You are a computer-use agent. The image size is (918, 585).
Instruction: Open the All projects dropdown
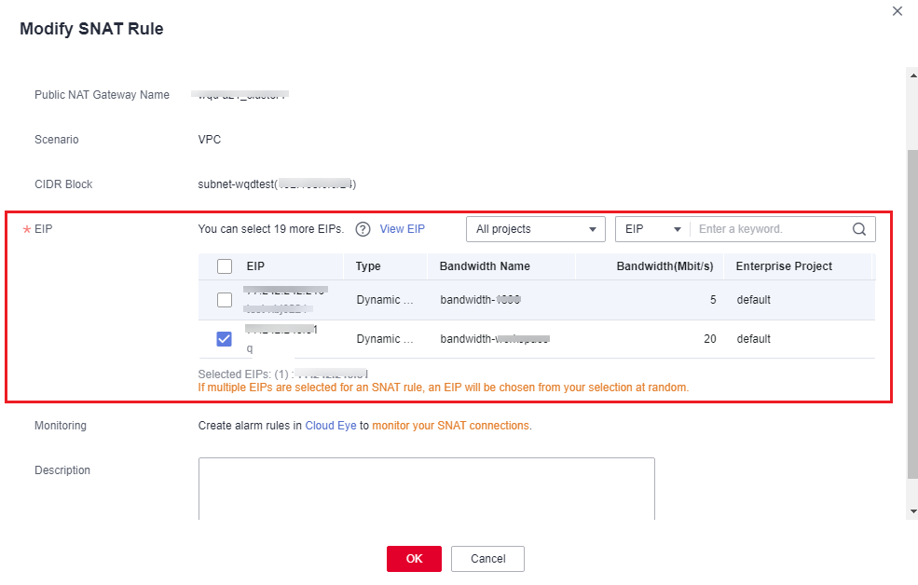pos(536,229)
